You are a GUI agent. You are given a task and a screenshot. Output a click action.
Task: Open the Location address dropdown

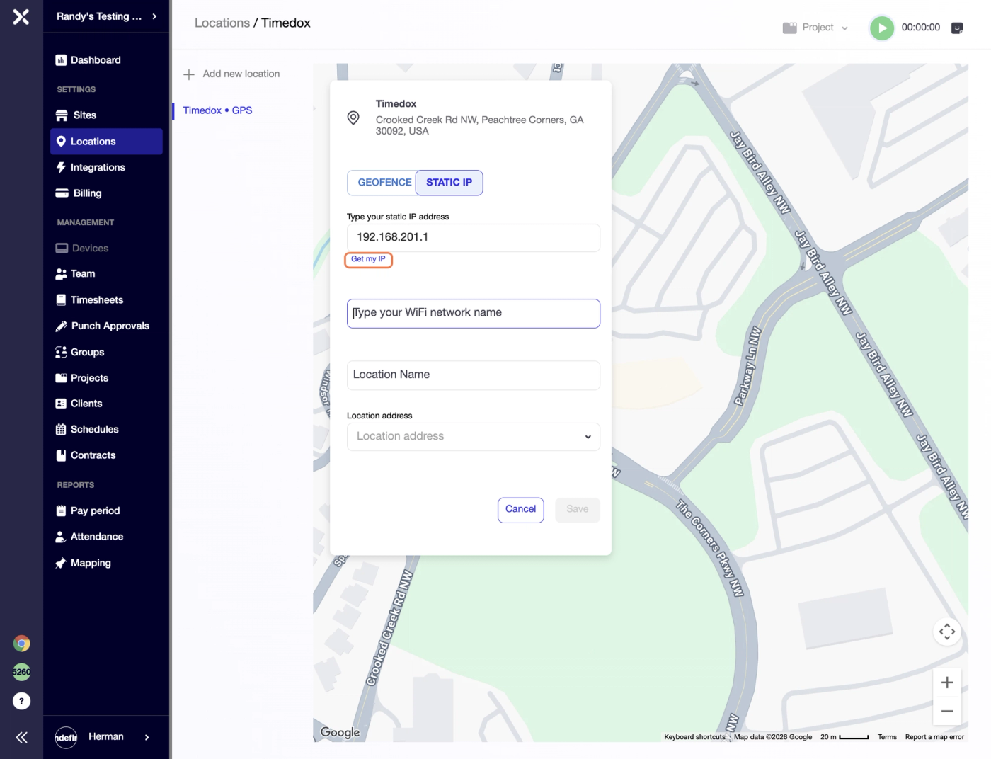pyautogui.click(x=474, y=437)
